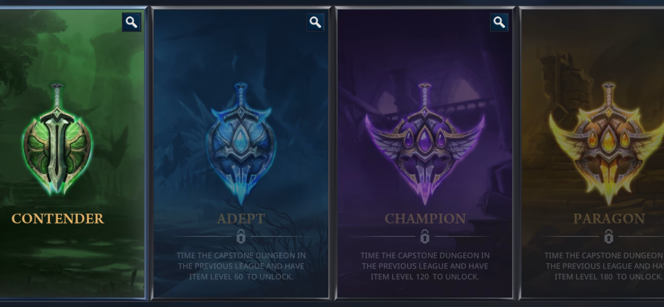Image resolution: width=664 pixels, height=307 pixels.
Task: Click the magnifier icon on the Adept card
Action: click(x=315, y=23)
